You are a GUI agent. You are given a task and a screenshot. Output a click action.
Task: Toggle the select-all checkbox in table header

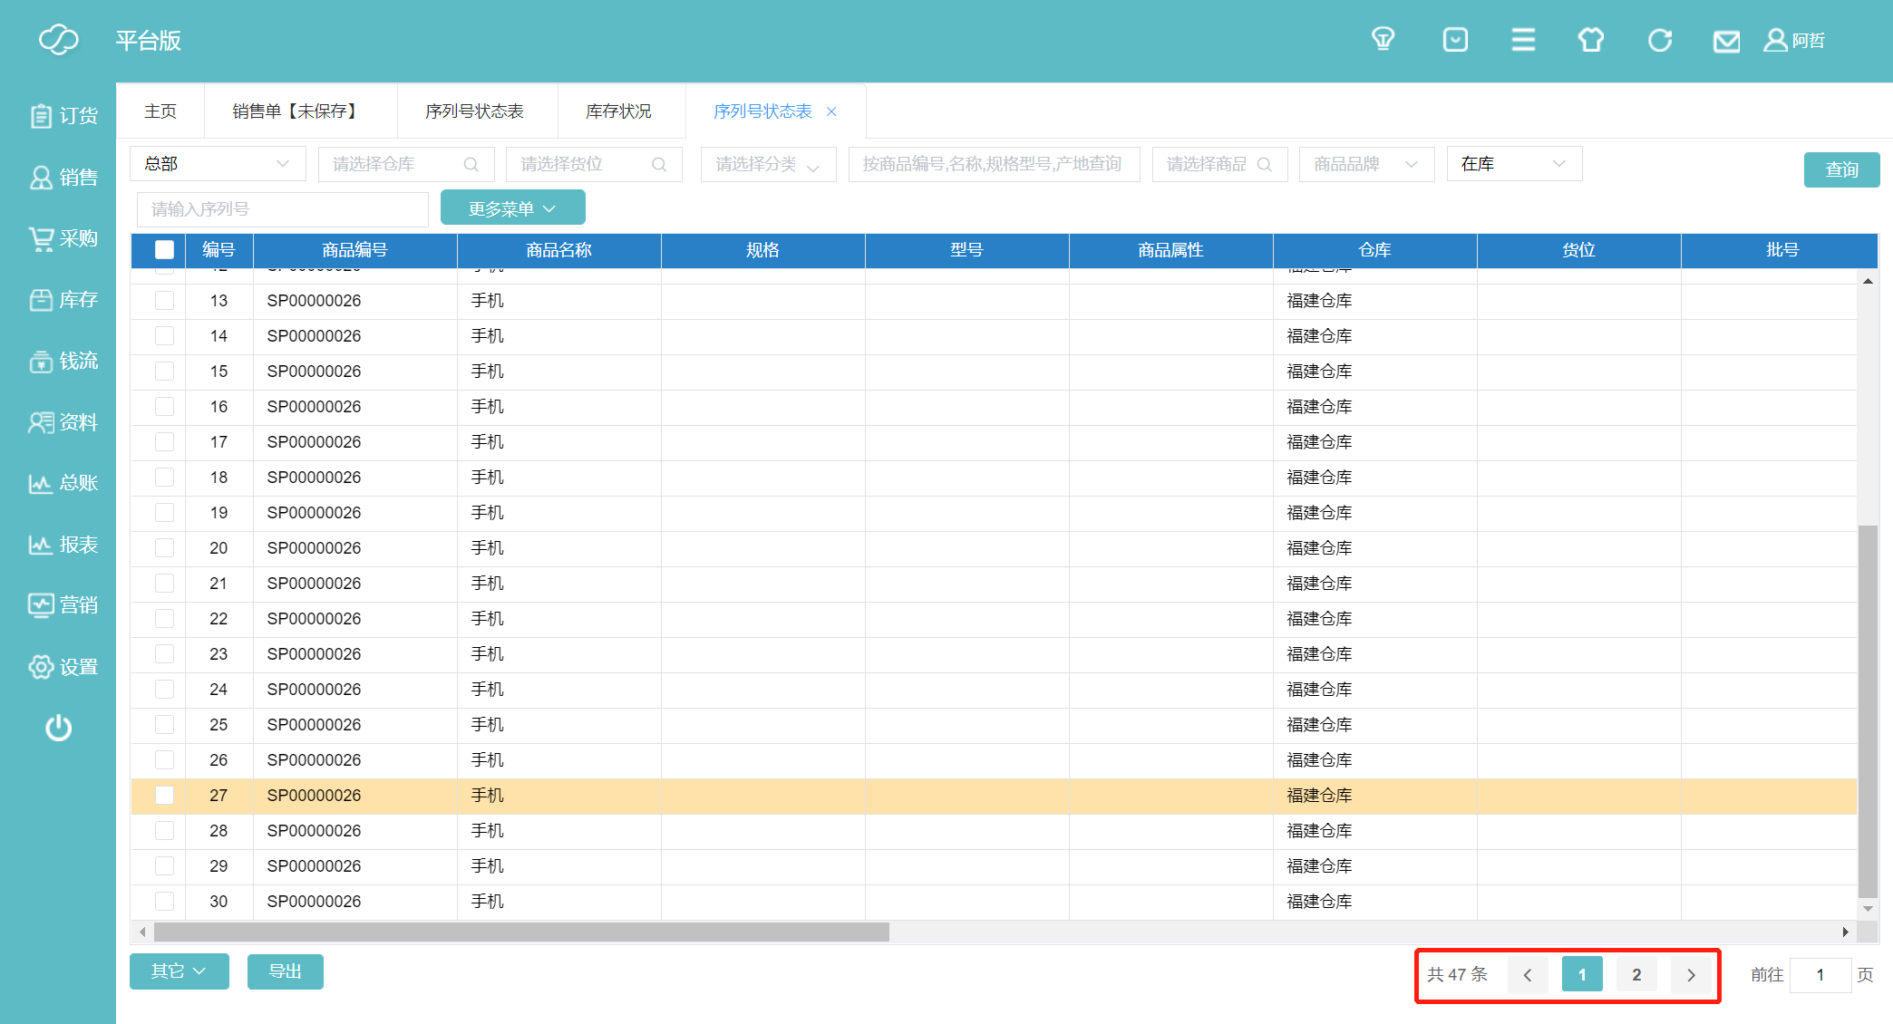pyautogui.click(x=164, y=250)
